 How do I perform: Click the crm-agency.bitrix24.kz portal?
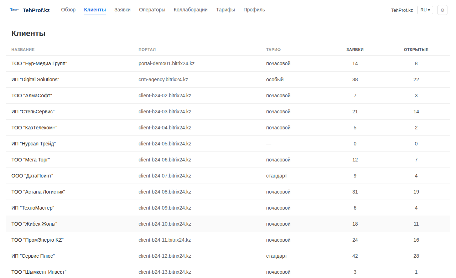pos(163,79)
